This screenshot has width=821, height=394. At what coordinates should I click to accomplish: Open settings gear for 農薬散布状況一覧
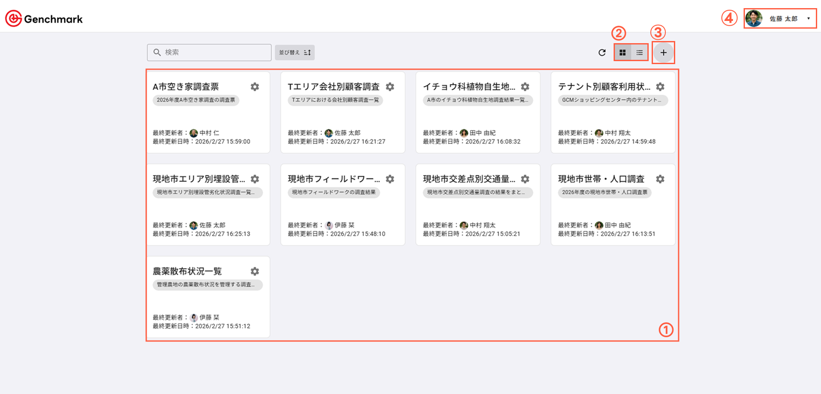pyautogui.click(x=255, y=271)
